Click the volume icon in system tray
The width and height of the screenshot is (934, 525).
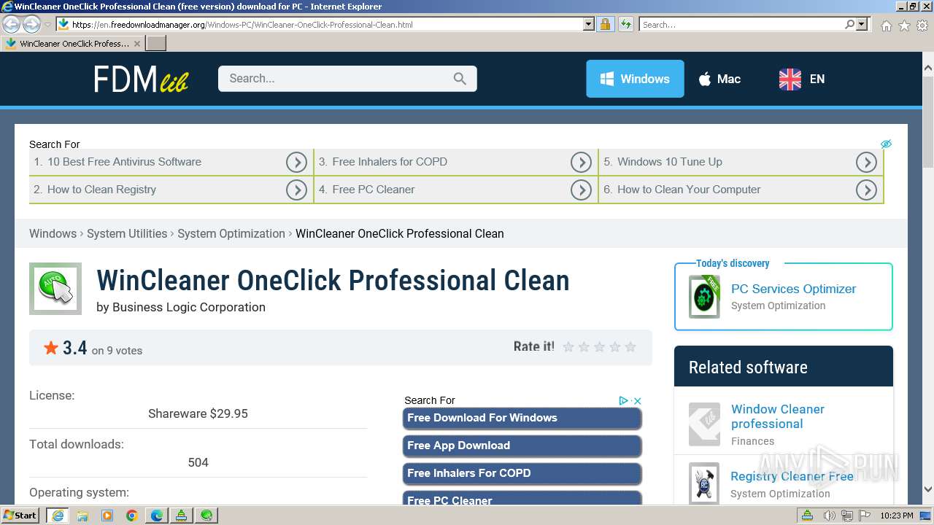tap(829, 516)
